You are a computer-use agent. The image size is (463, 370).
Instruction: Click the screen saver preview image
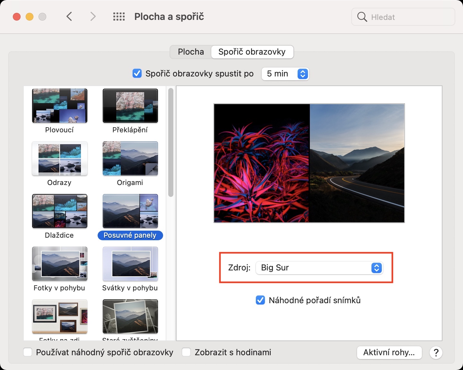click(309, 163)
